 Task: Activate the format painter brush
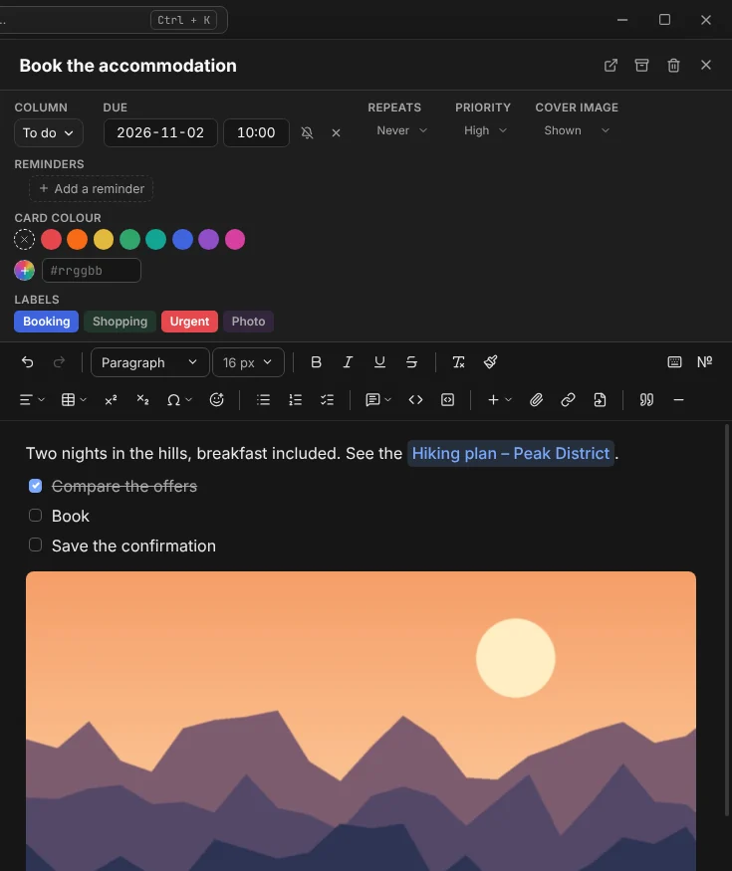point(490,362)
